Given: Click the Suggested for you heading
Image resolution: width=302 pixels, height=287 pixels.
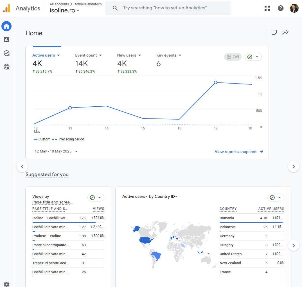Looking at the screenshot, I should 47,174.
